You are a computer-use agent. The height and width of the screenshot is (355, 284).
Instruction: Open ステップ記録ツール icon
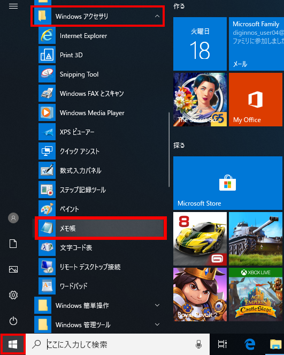(x=47, y=190)
